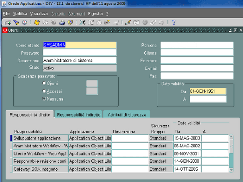Click the Accessi value box

coord(92,91)
